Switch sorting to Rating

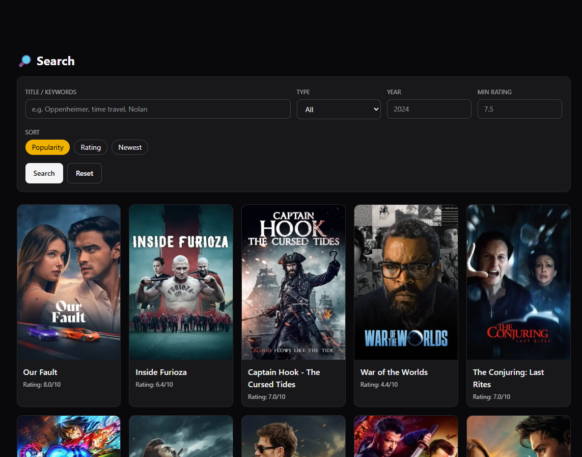91,147
